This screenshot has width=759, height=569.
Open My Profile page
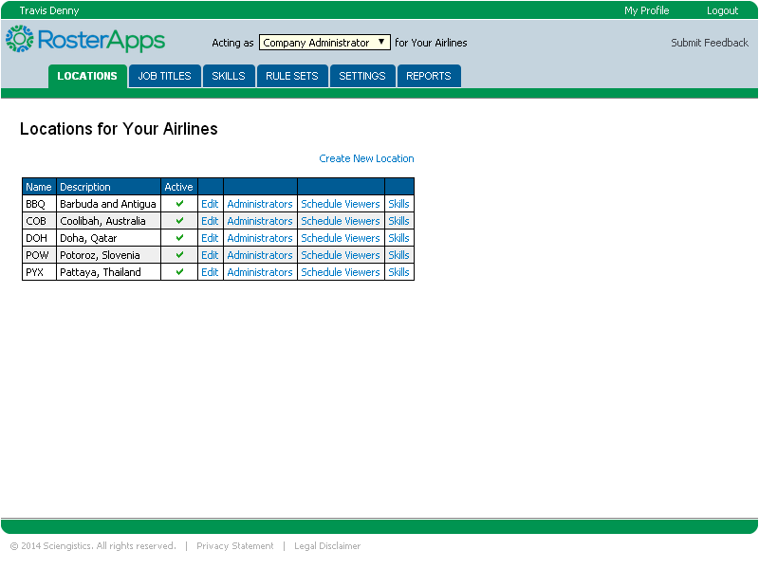click(x=646, y=10)
